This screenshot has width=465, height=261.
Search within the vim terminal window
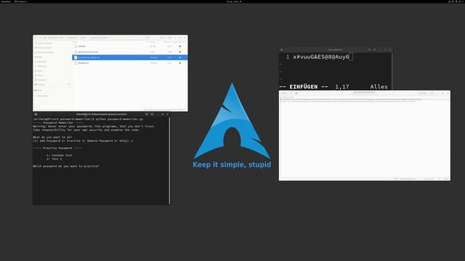[x=370, y=50]
